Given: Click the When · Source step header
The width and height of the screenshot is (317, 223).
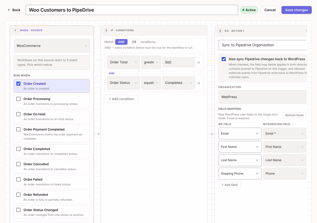Looking at the screenshot, I should pyautogui.click(x=52, y=31).
